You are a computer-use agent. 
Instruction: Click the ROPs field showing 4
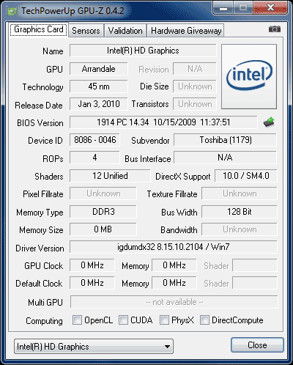94,158
